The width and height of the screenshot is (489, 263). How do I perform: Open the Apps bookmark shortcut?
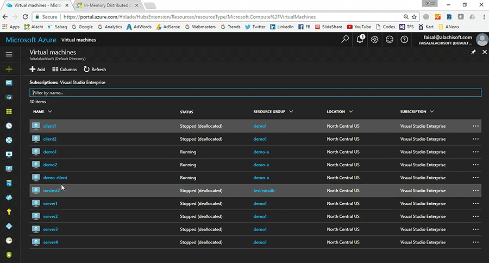[11, 27]
